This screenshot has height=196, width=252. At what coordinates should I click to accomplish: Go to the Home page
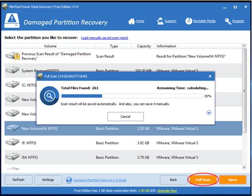140,21
